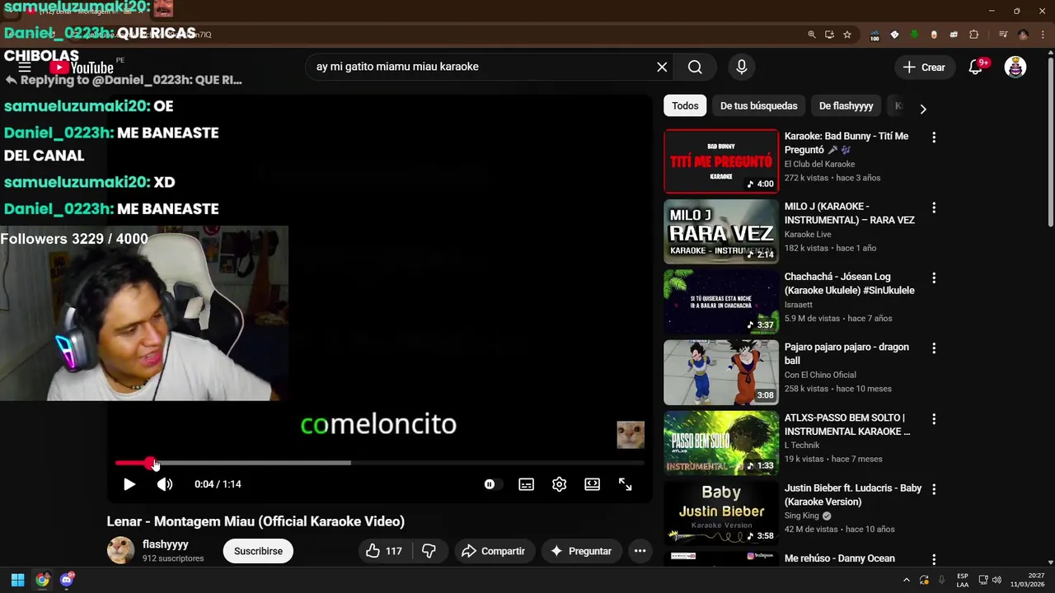The width and height of the screenshot is (1055, 593).
Task: Enter fullscreen mode
Action: point(625,484)
